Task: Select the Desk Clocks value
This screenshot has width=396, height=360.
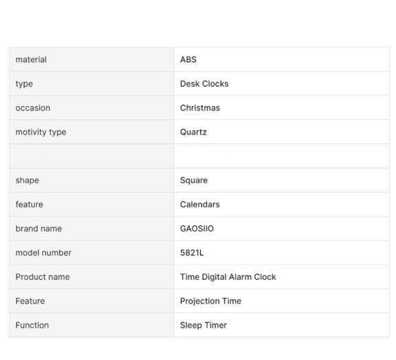Action: [x=204, y=84]
